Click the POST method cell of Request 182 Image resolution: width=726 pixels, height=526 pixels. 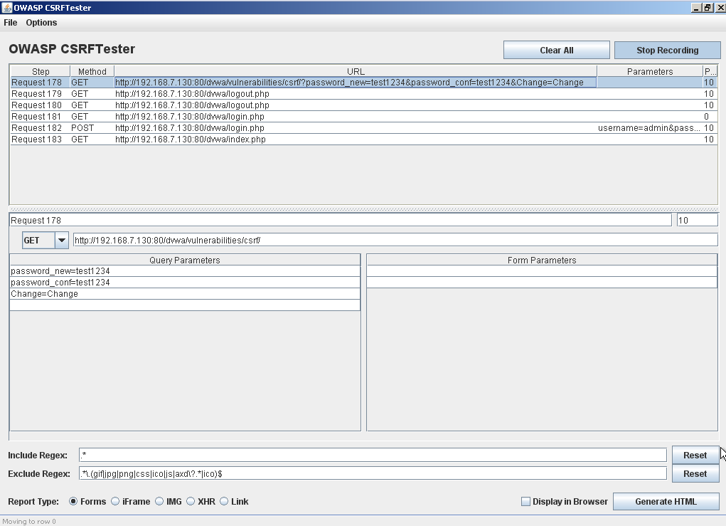coord(92,128)
